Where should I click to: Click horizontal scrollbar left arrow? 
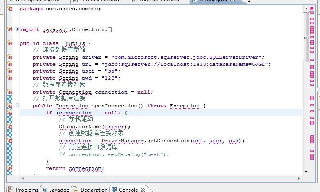pos(23,179)
